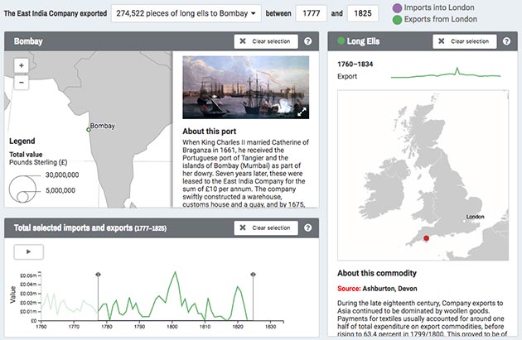Toggle Imports into London legend

(x=397, y=7)
